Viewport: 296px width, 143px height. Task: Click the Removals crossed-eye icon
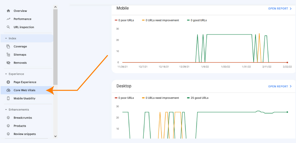8,63
